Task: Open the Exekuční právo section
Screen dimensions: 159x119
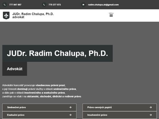Action: [39, 115]
